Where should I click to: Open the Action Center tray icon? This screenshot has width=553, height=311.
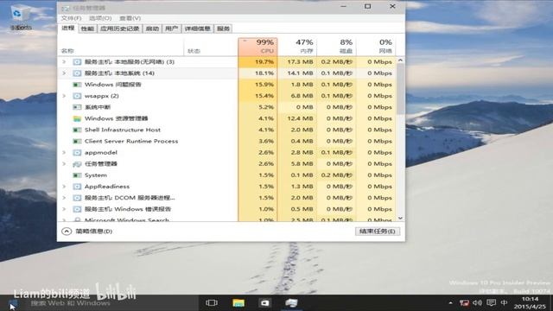[x=491, y=302]
